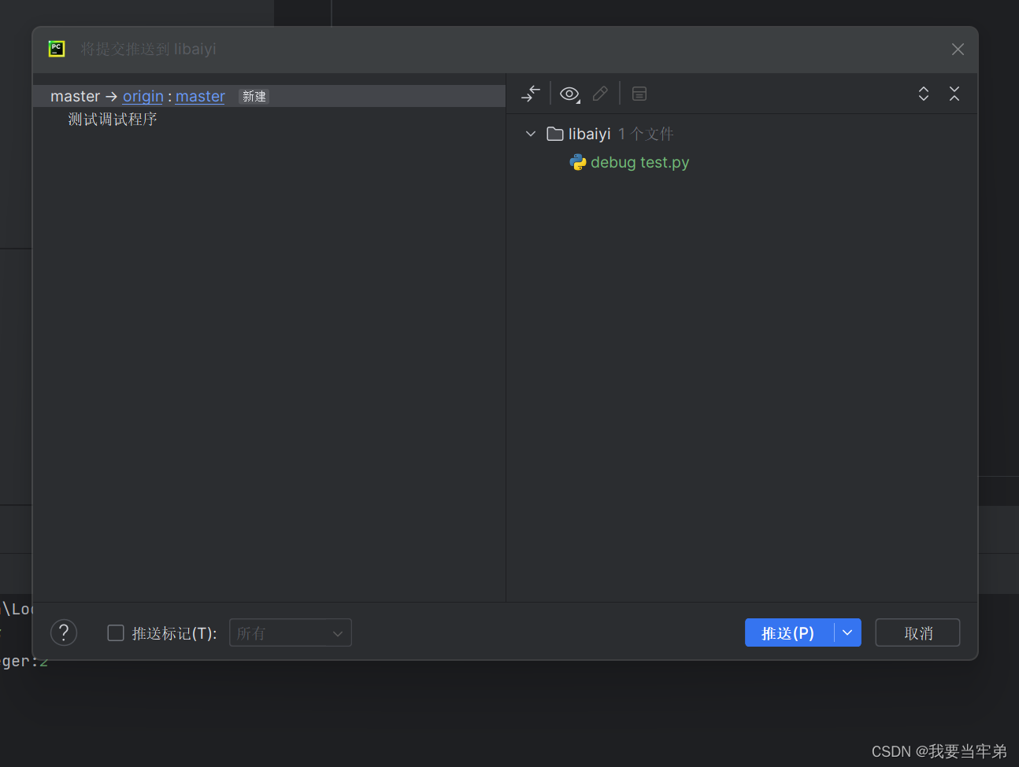Click the pencil edit source icon
Image resolution: width=1019 pixels, height=767 pixels.
600,94
